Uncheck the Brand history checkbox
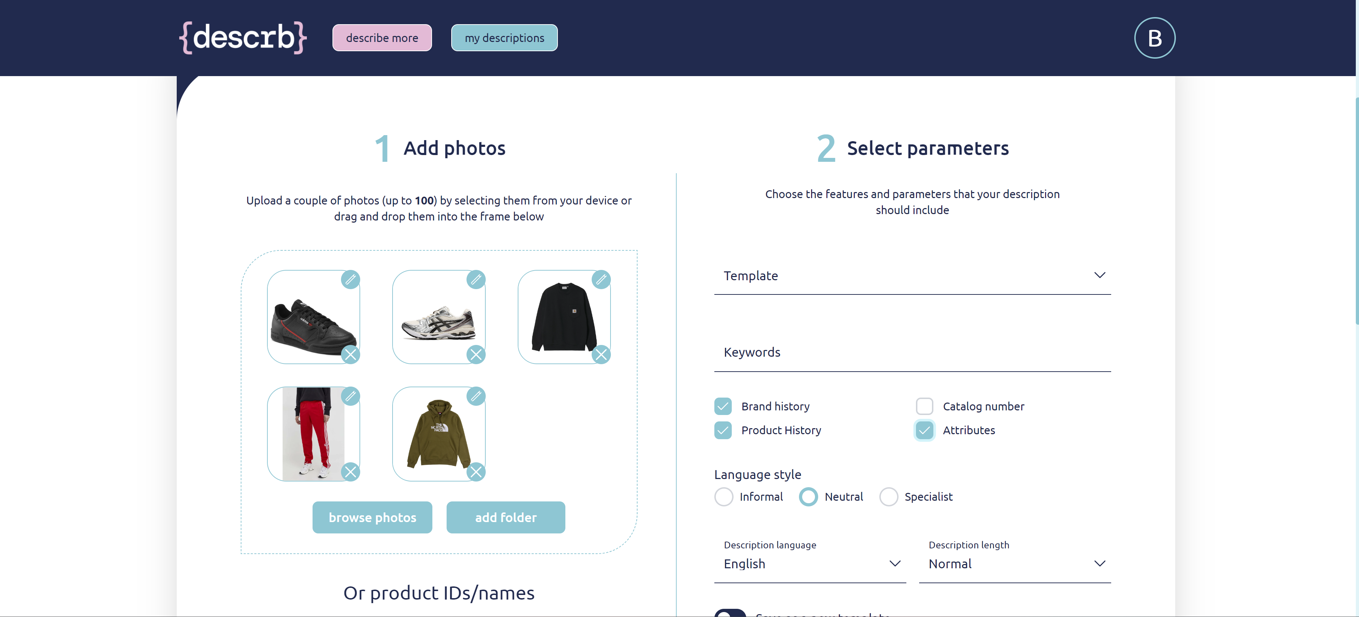1359x617 pixels. click(x=723, y=406)
